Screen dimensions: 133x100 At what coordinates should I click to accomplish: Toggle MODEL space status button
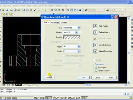tap(84, 98)
